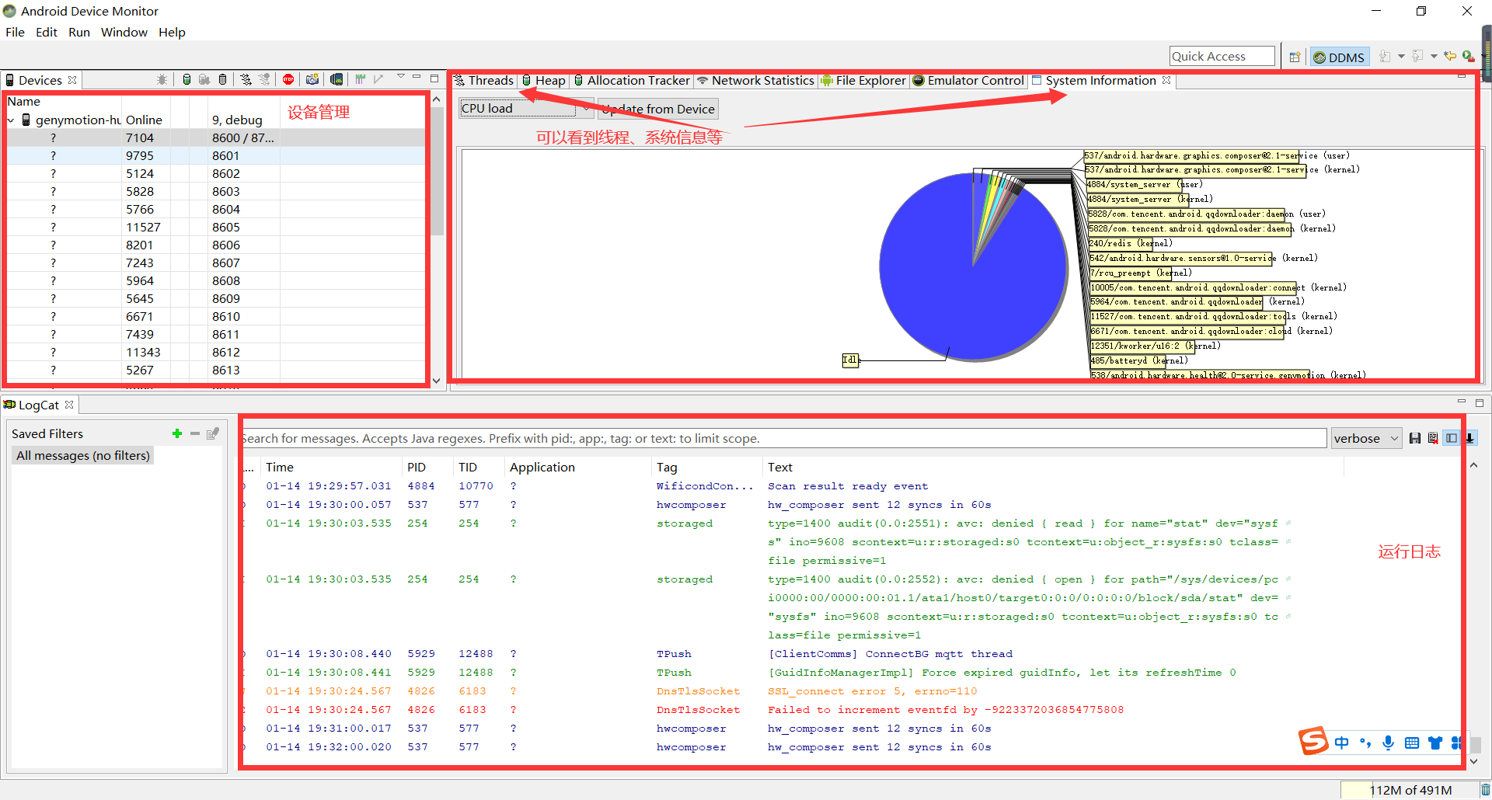Open the Debug selected process icon

point(162,79)
